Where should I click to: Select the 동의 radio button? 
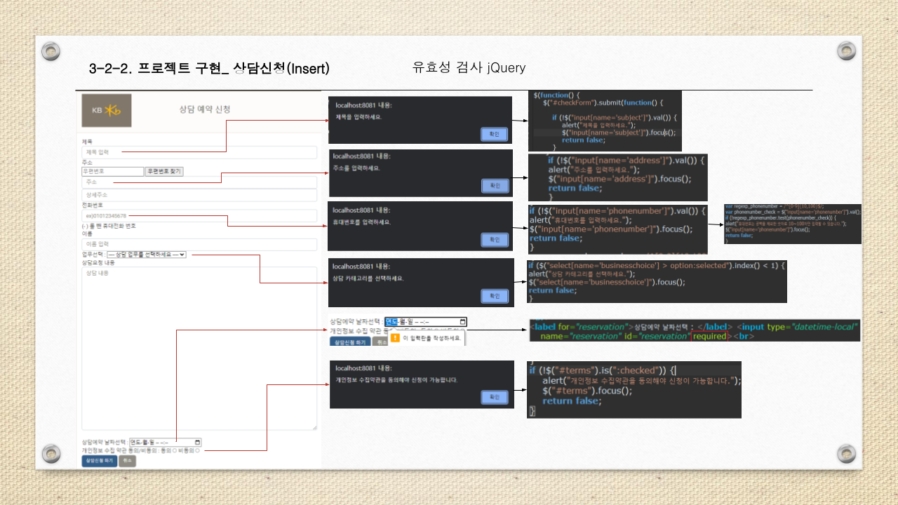[175, 450]
